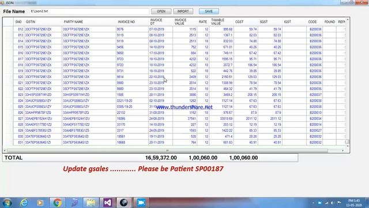Select the SGST column header
Screen dimensions: 369x208
[270, 22]
